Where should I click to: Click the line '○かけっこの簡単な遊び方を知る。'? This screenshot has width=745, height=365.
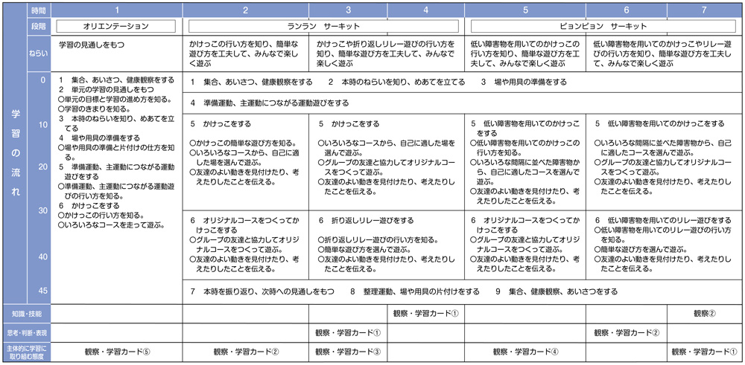click(244, 142)
